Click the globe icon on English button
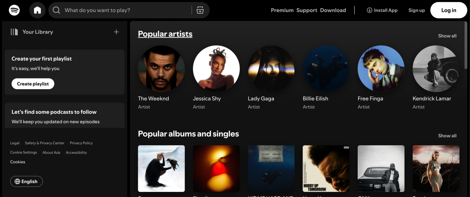Screen dimensions: 470x197 17,181
